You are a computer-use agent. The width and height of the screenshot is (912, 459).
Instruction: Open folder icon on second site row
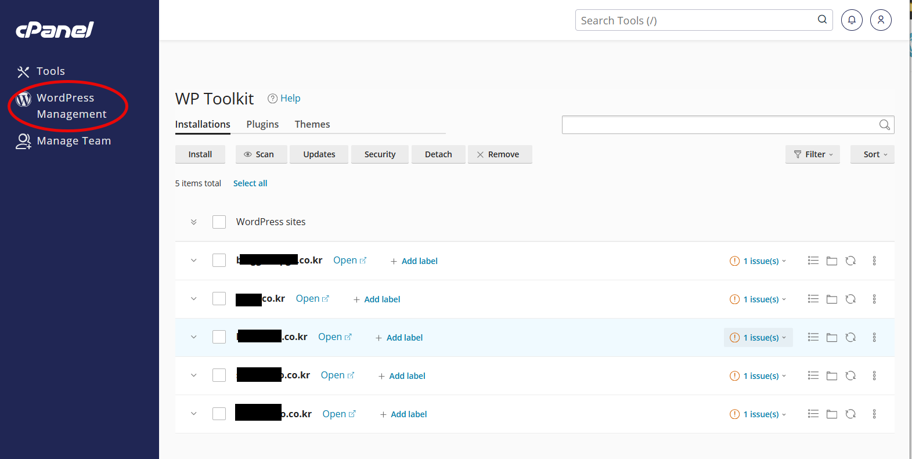832,299
